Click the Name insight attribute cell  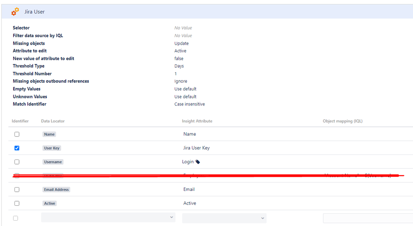click(x=190, y=134)
